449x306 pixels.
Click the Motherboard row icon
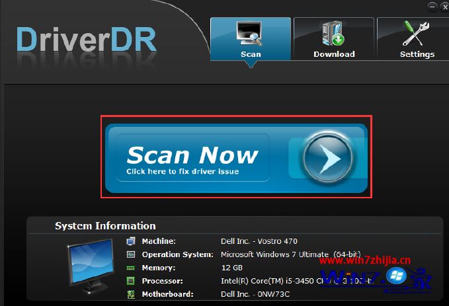point(131,294)
